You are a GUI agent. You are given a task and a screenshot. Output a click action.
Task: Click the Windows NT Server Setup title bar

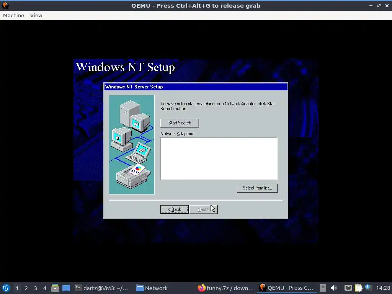(196, 87)
